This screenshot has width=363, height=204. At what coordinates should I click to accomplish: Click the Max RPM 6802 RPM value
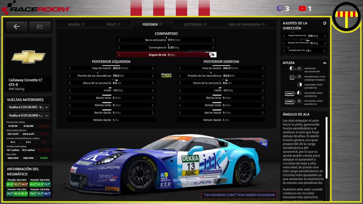(13, 158)
